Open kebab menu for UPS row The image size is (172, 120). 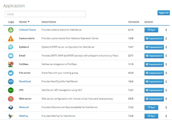(x=166, y=90)
